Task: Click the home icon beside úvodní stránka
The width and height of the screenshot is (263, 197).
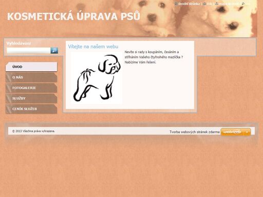Action: (x=176, y=4)
